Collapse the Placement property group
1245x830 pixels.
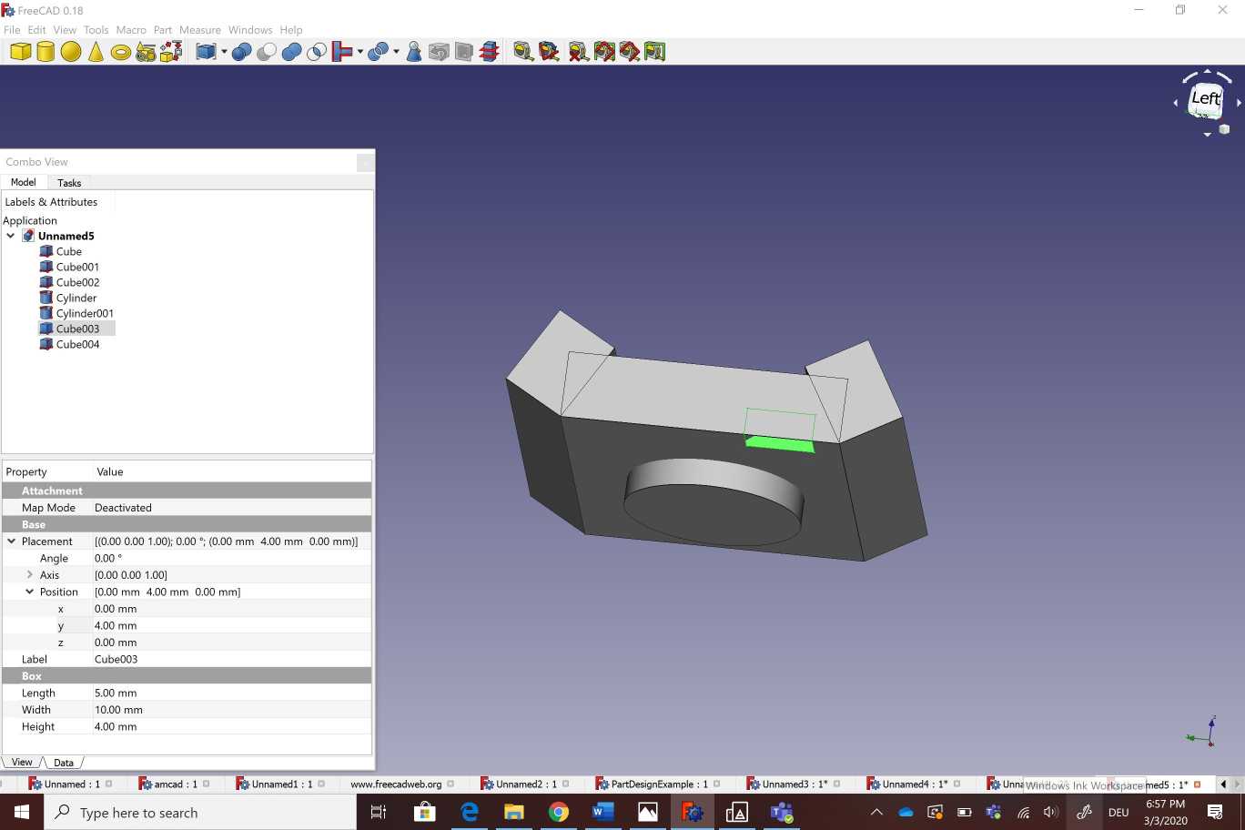pos(12,542)
